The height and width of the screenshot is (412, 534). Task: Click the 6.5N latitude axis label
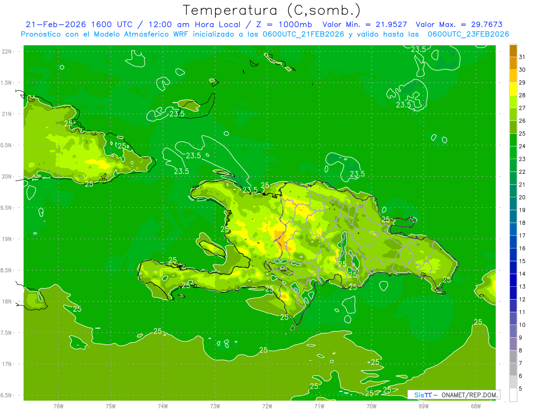7,396
